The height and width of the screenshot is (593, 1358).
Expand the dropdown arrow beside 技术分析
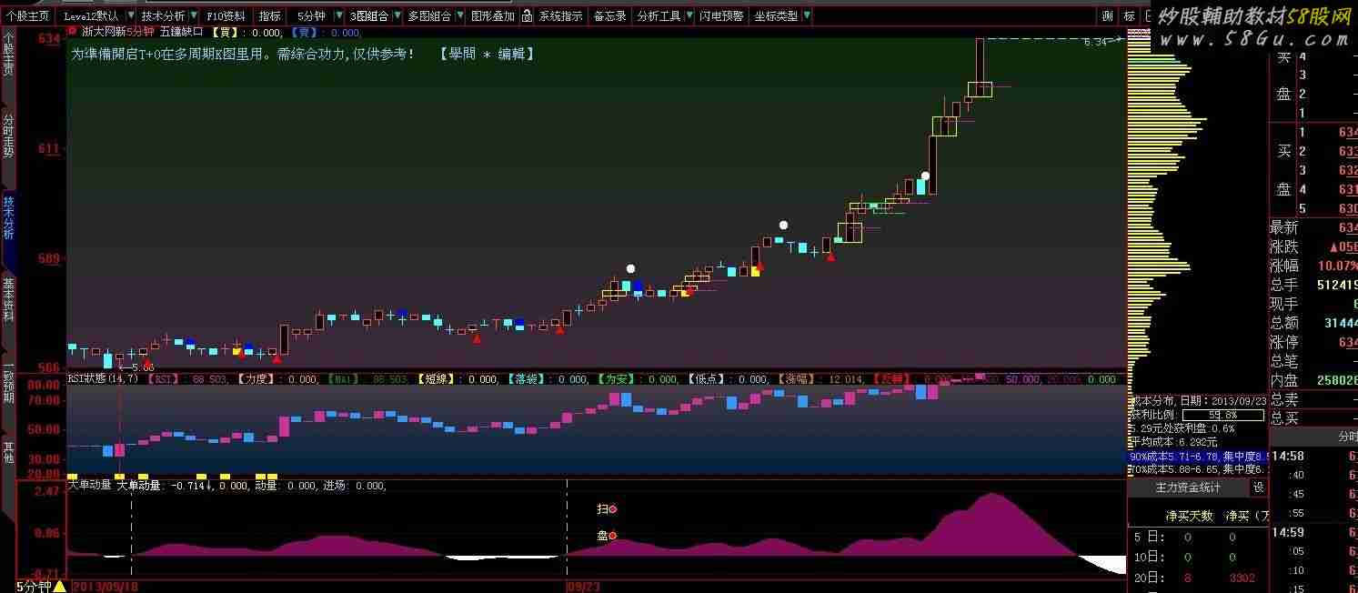(194, 15)
